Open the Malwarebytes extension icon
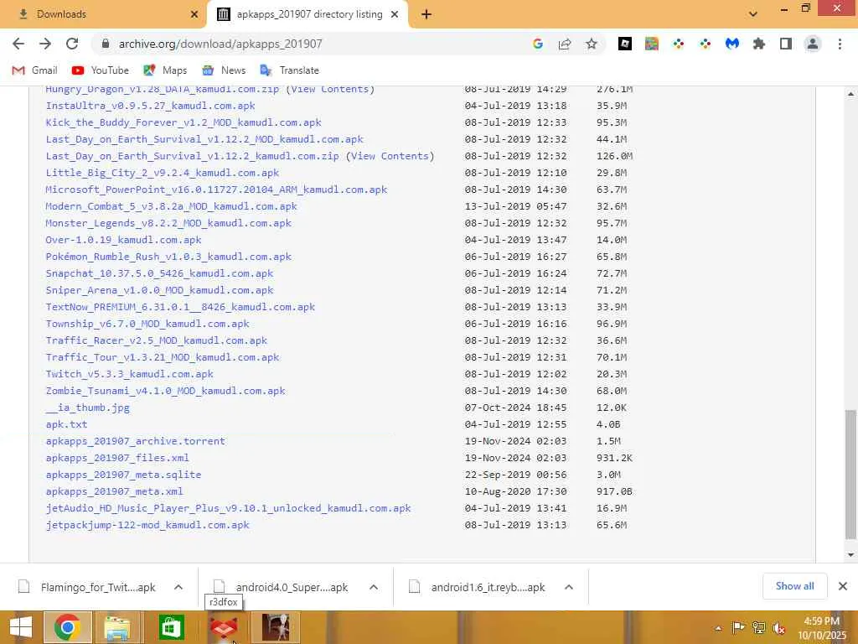The image size is (858, 644). coord(732,44)
